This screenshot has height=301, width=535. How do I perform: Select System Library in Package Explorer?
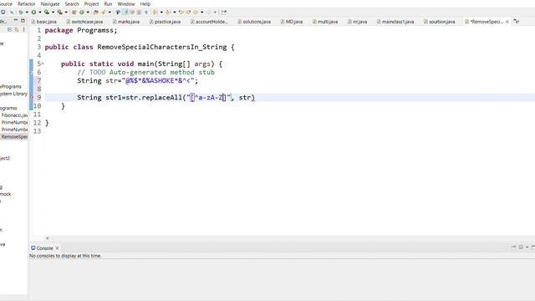pos(13,94)
